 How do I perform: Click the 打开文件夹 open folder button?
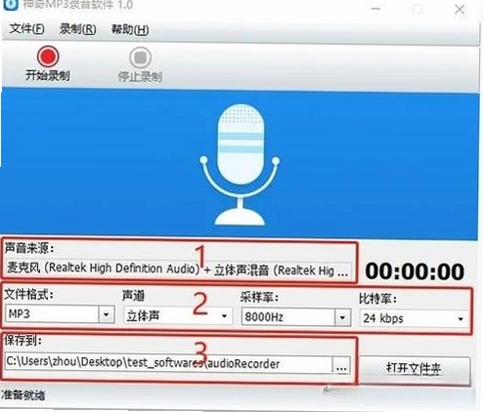click(415, 370)
